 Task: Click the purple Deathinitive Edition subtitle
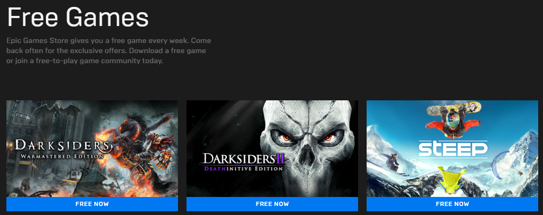pyautogui.click(x=244, y=169)
